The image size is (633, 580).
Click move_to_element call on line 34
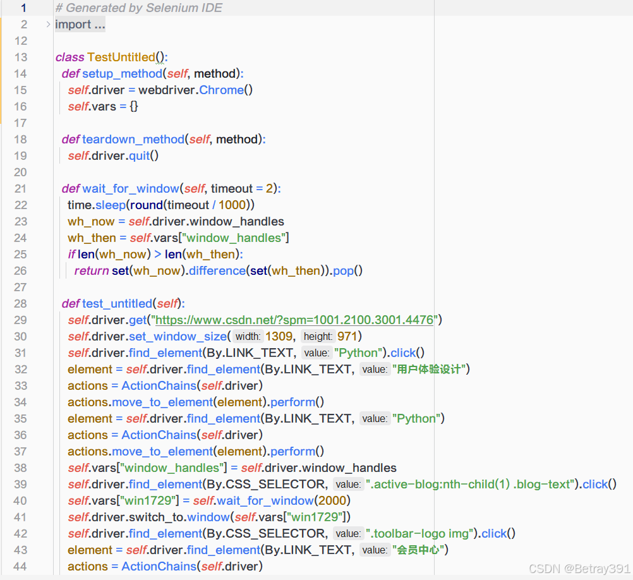click(x=162, y=402)
